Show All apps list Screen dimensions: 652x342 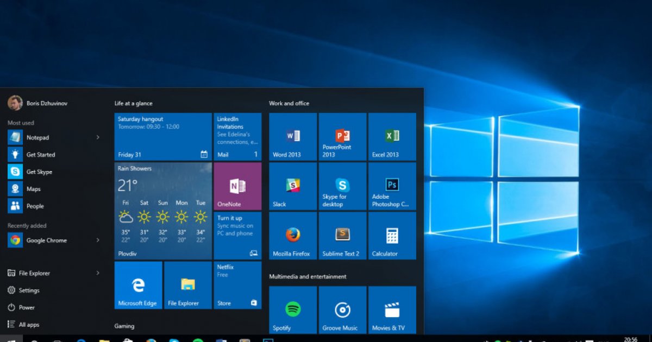[29, 325]
